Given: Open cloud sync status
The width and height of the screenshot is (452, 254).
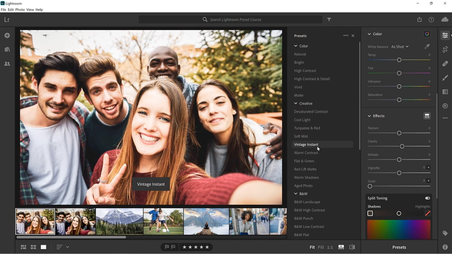Looking at the screenshot, I should pos(445,19).
